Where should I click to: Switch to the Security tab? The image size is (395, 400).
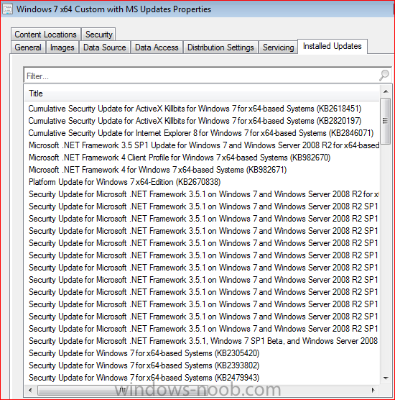point(99,35)
